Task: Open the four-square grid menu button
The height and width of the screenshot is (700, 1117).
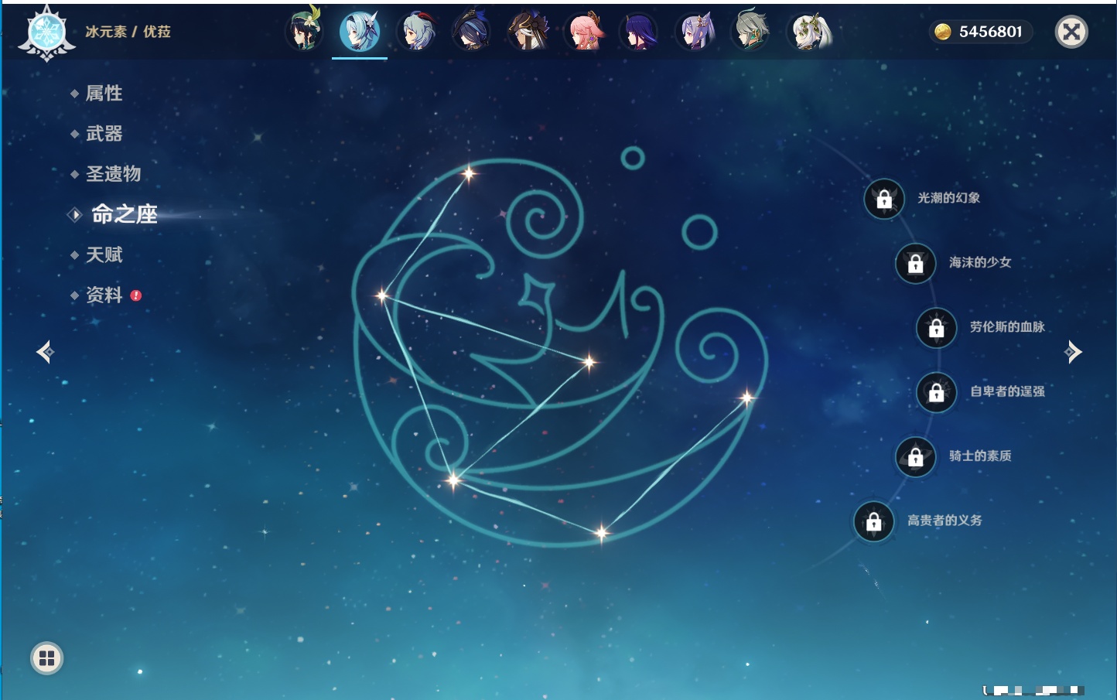Action: coord(46,658)
